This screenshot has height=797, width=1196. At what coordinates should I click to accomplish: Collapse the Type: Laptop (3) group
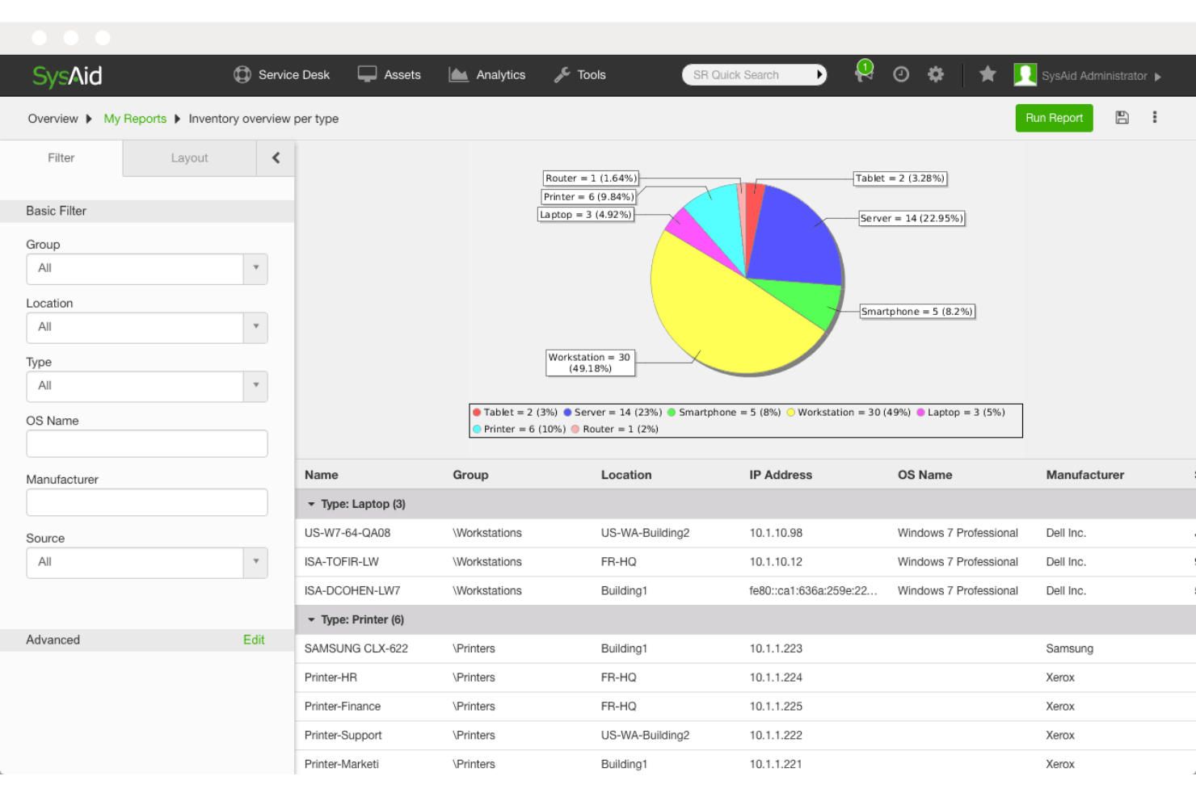[x=311, y=503]
